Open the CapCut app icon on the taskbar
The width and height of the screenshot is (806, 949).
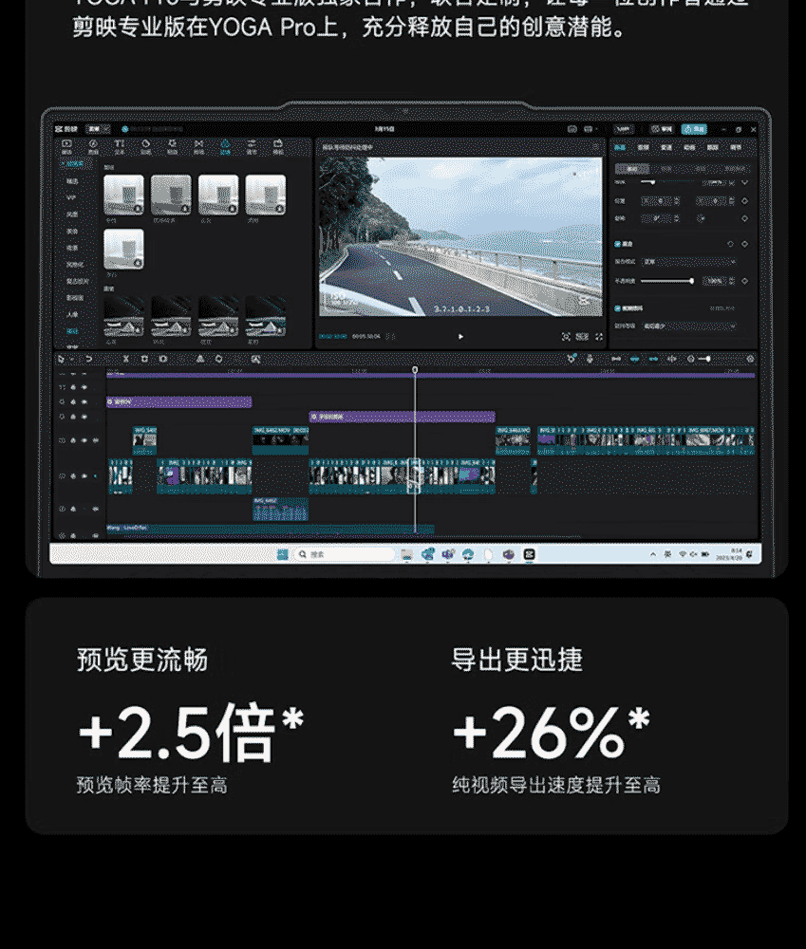[529, 554]
